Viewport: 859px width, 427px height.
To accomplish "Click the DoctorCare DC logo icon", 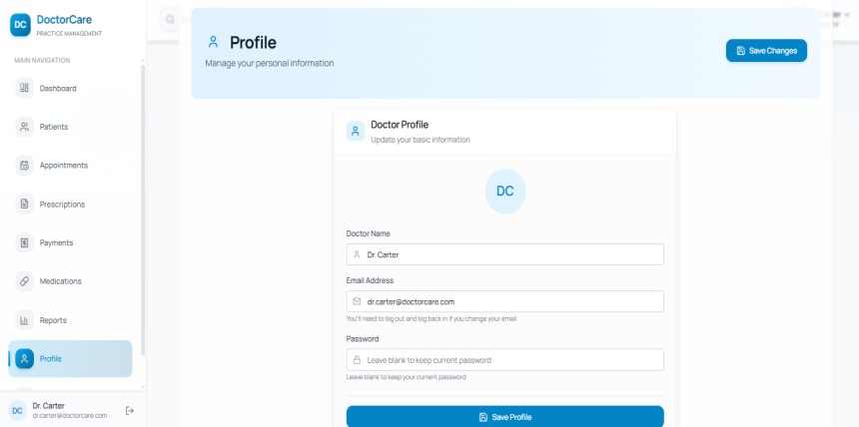I will click(x=22, y=24).
